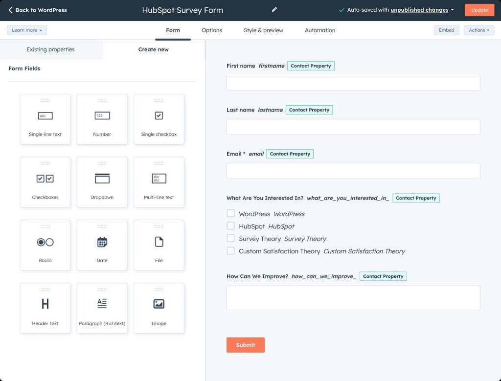Check the WordPress interest checkbox
This screenshot has height=381, width=501.
click(x=230, y=214)
